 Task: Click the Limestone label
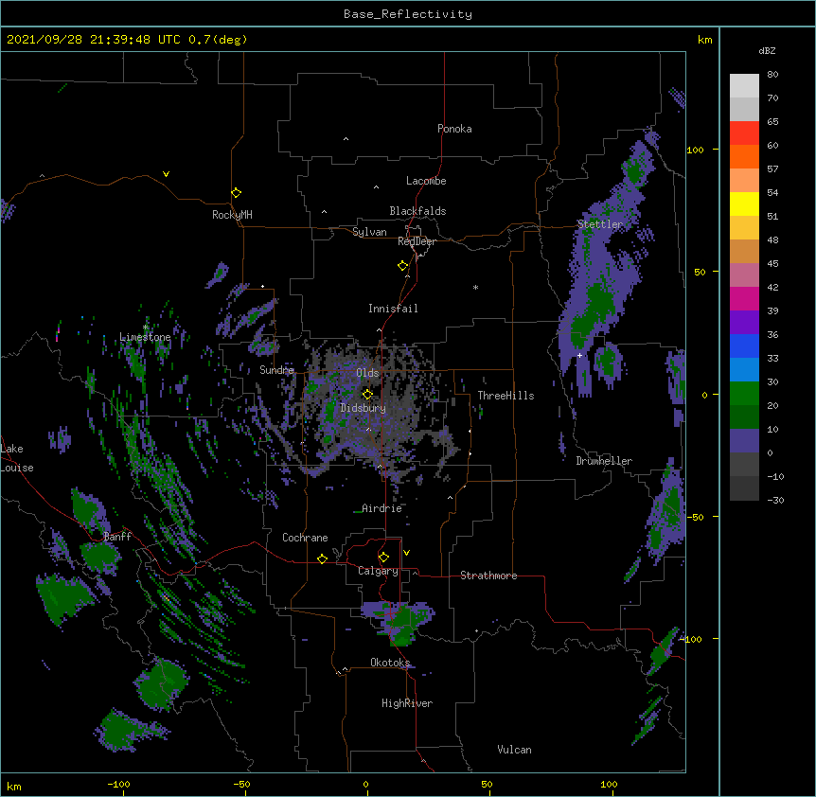pyautogui.click(x=145, y=337)
